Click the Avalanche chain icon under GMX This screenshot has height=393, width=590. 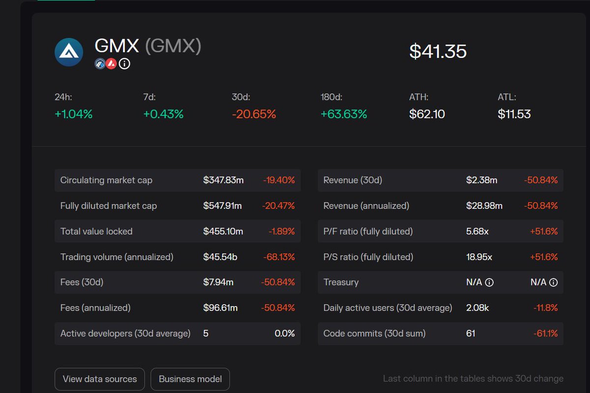tap(111, 64)
